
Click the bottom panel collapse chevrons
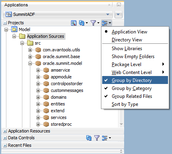pos(121,151)
